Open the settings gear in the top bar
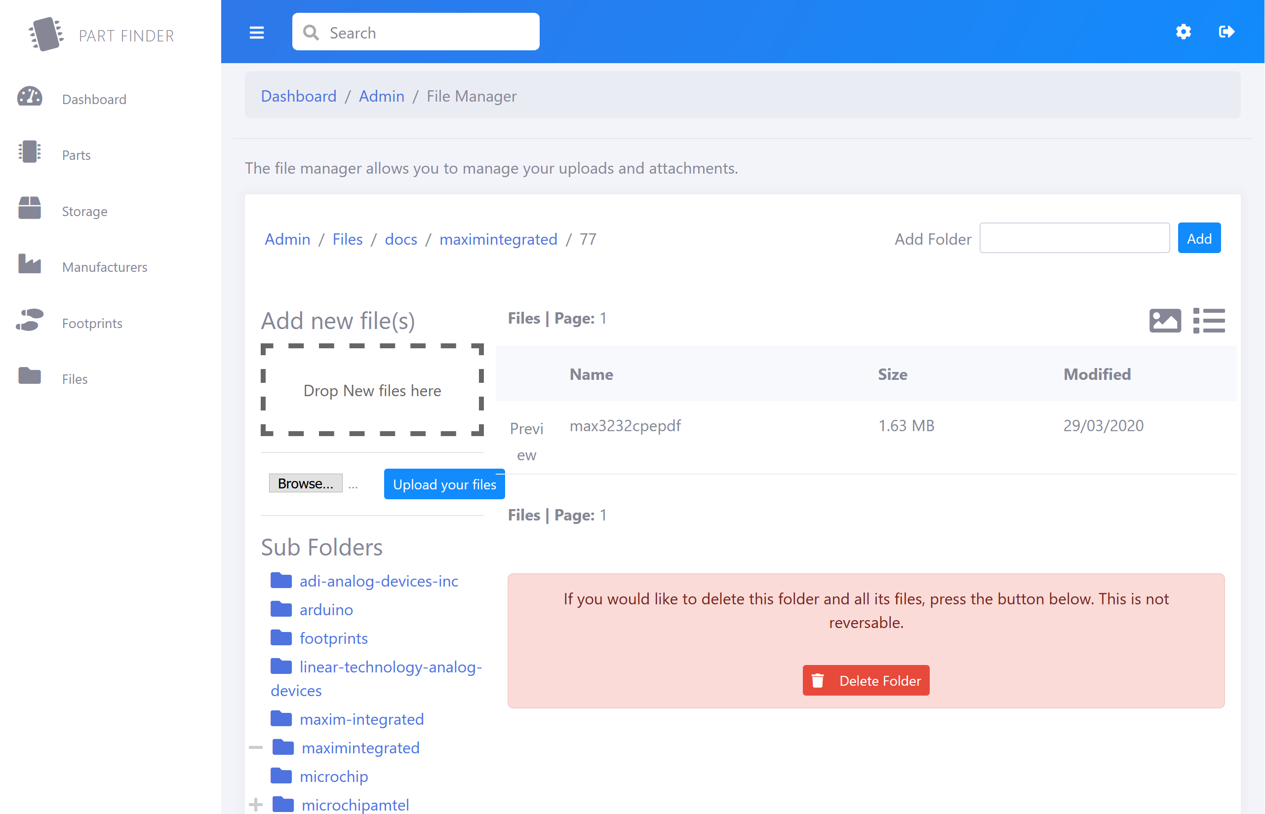1265x814 pixels. 1184,32
